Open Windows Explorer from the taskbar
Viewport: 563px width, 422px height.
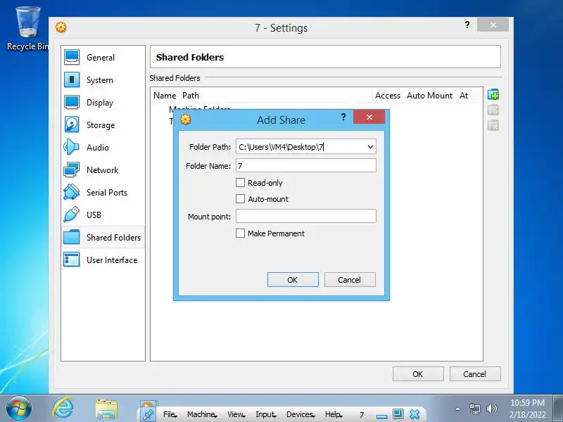coord(106,409)
